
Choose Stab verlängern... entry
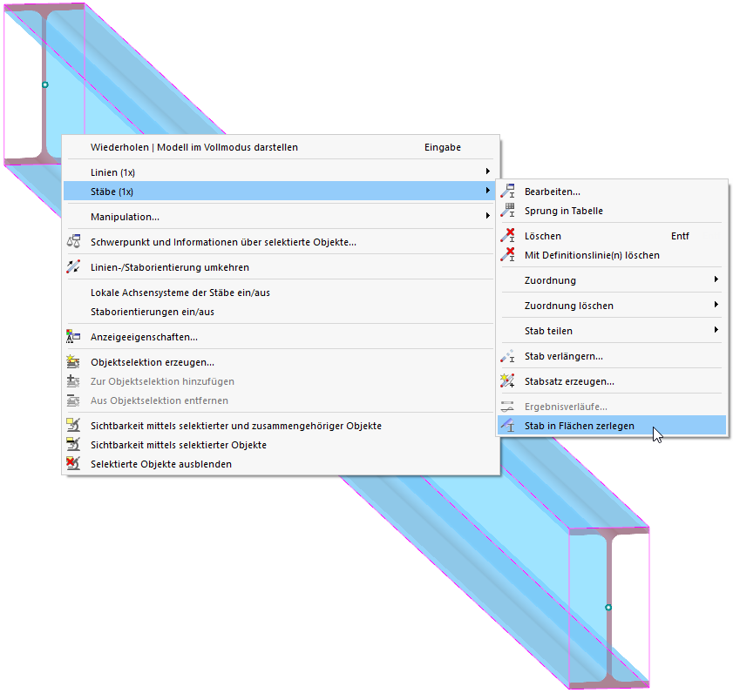(612, 356)
